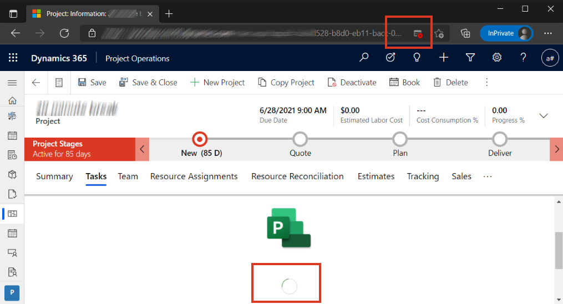563x304 pixels.
Task: Click the Book command
Action: [405, 83]
